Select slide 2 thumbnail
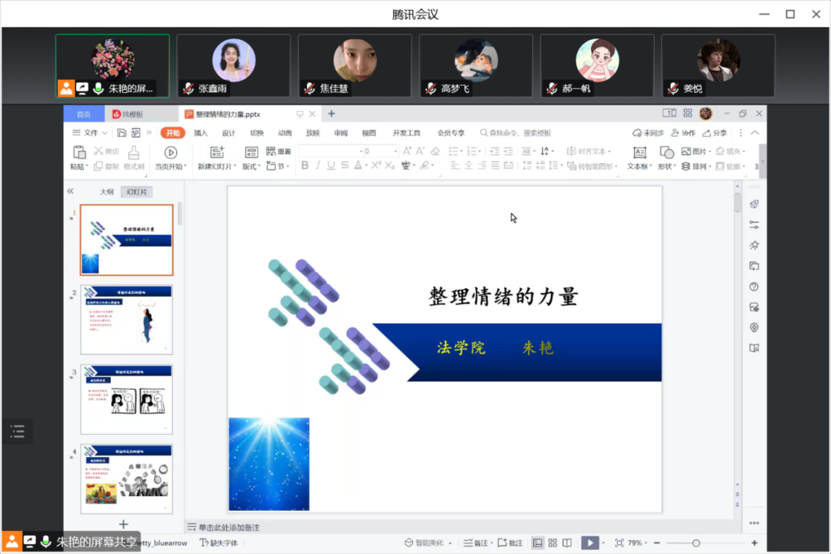 click(x=127, y=319)
